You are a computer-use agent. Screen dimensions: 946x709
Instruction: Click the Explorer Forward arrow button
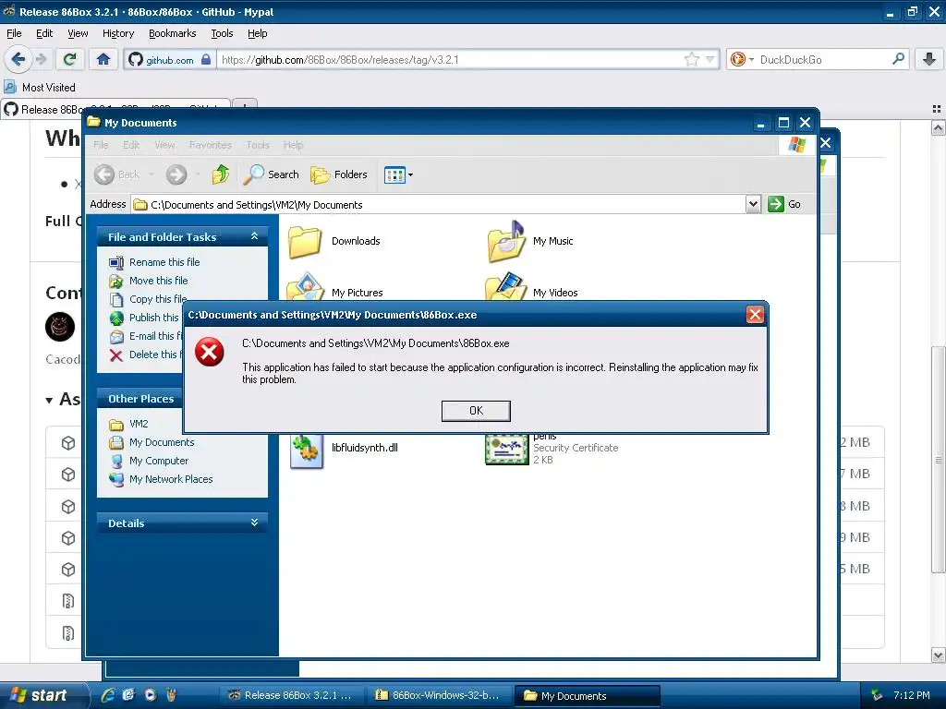pos(176,174)
